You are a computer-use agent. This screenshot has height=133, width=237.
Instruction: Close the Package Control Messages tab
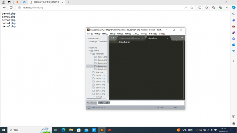[142, 38]
